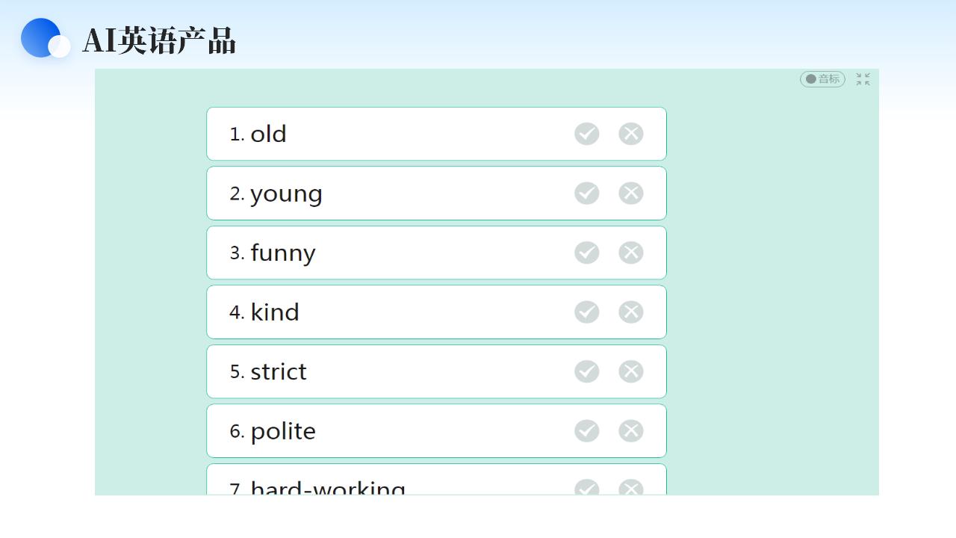Mark word "old" as correct

(586, 134)
